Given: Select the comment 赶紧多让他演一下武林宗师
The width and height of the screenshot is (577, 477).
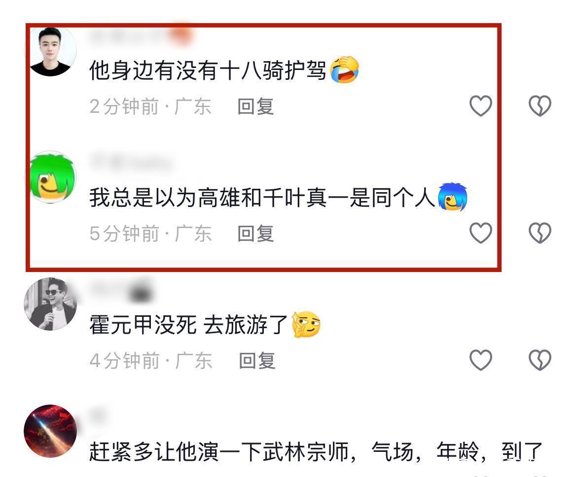Looking at the screenshot, I should pos(316,452).
